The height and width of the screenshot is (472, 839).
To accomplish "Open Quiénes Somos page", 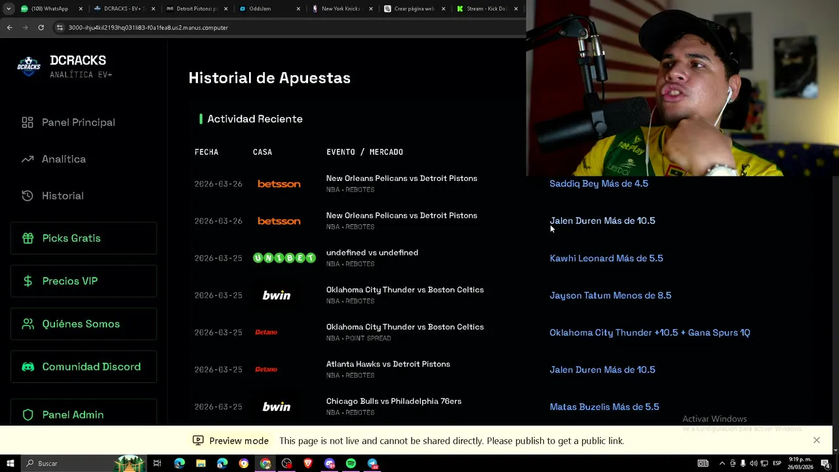I will click(x=83, y=324).
